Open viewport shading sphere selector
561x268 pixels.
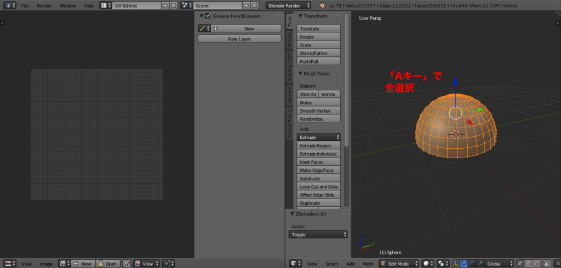tap(427, 264)
